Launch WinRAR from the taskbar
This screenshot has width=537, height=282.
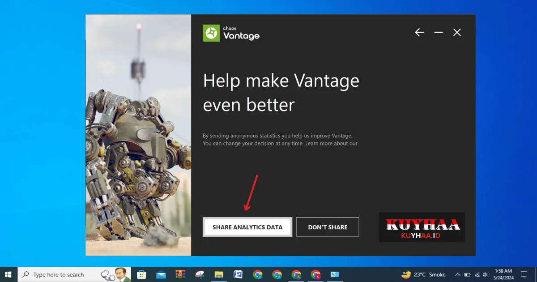[x=180, y=274]
